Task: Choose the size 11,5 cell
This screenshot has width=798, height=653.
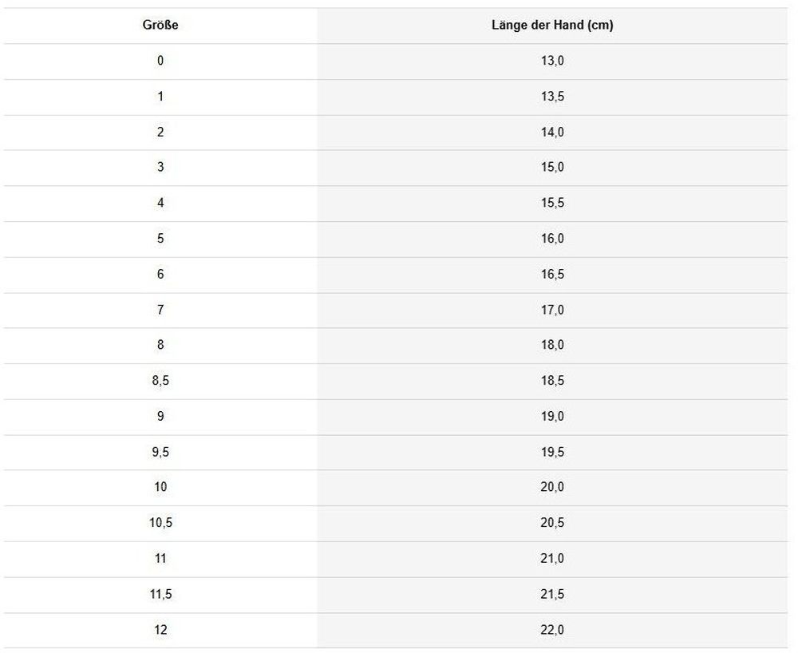Action: 160,595
